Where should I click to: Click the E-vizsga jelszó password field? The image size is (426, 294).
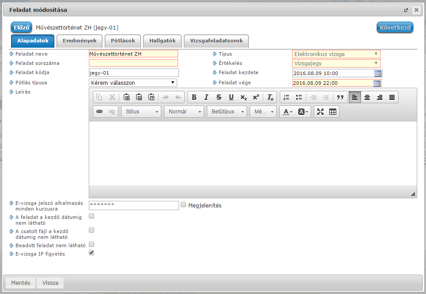(133, 205)
